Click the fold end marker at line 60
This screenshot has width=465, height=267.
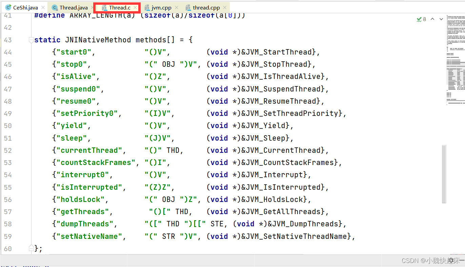pos(31,248)
